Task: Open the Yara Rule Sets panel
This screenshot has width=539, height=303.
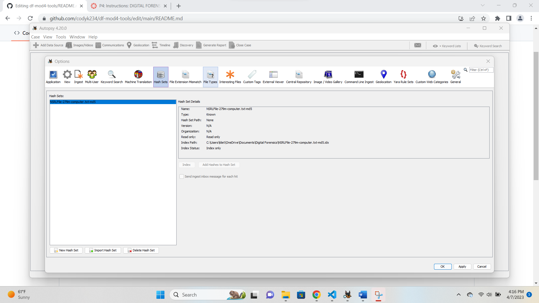Action: 403,76
